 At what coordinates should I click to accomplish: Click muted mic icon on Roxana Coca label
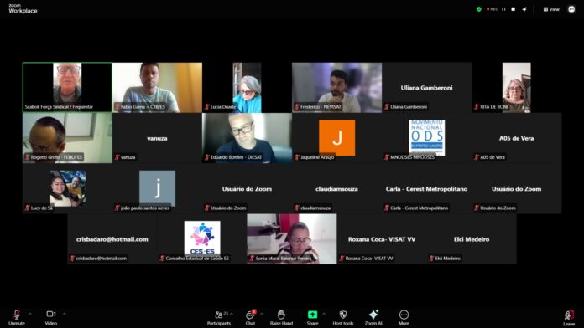tap(342, 259)
